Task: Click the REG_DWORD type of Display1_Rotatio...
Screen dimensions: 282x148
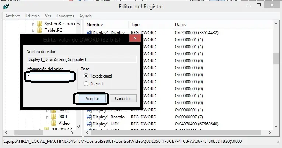Action: [x=143, y=117]
